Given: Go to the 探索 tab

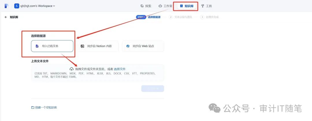Looking at the screenshot, I should [x=146, y=6].
